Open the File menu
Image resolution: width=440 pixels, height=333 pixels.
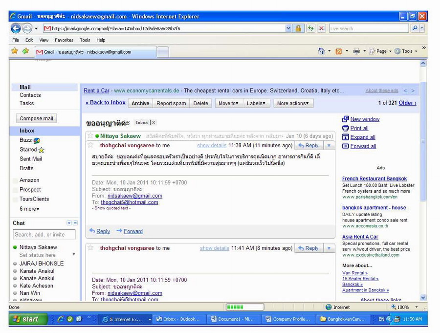tap(16, 40)
